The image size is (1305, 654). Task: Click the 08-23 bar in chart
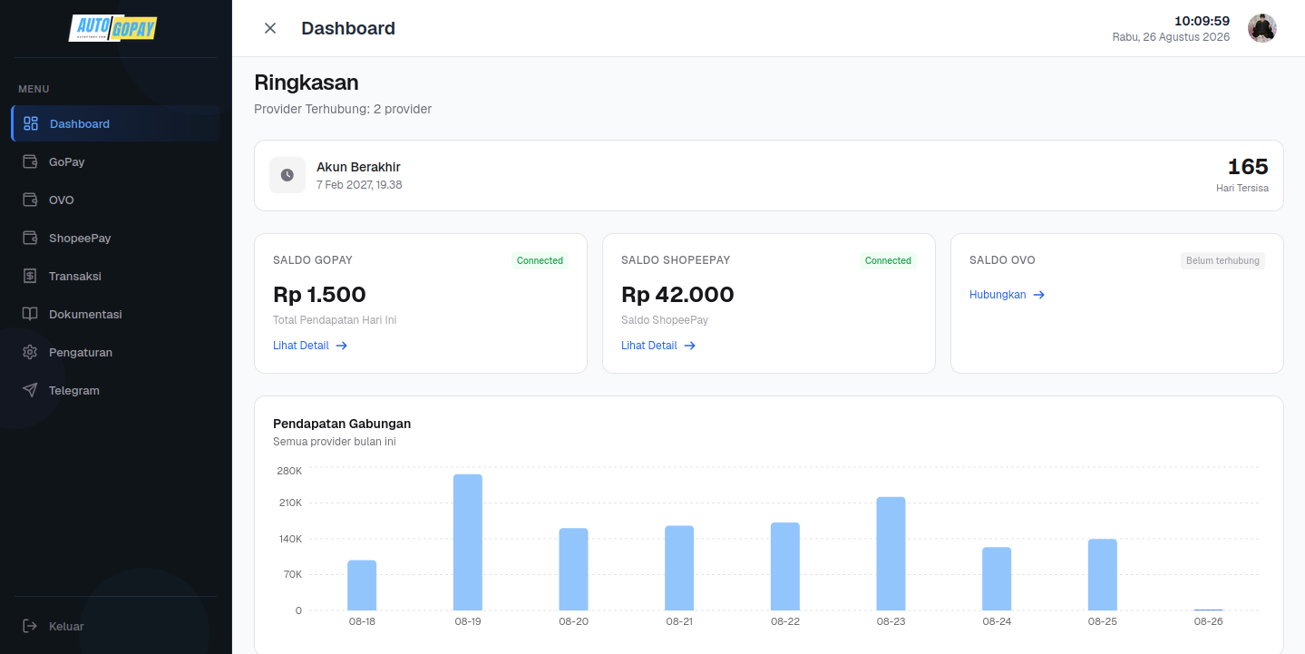(891, 553)
